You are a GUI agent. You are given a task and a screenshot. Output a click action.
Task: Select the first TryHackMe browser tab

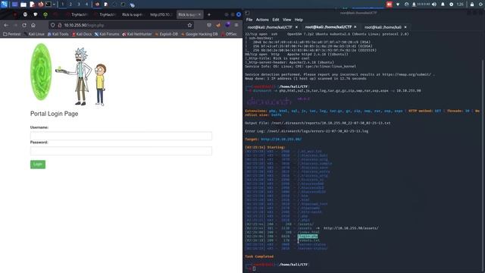pos(77,14)
